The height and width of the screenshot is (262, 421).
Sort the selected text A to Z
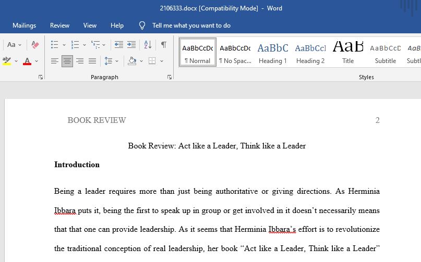[x=148, y=44]
